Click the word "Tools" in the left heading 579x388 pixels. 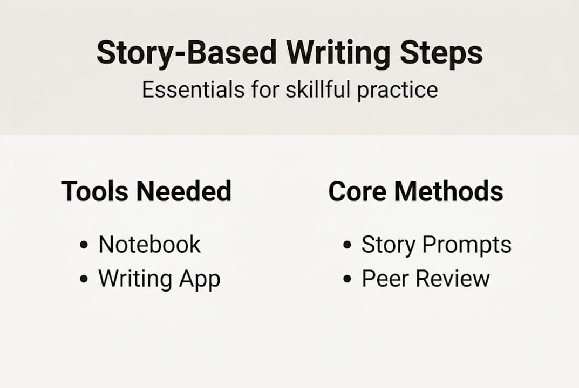94,191
